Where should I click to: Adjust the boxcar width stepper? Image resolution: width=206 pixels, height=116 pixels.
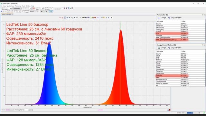(x=43, y=8)
